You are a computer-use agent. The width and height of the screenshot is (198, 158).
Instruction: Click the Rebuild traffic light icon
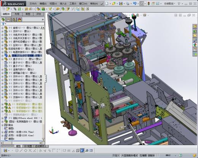pyautogui.click(x=148, y=4)
